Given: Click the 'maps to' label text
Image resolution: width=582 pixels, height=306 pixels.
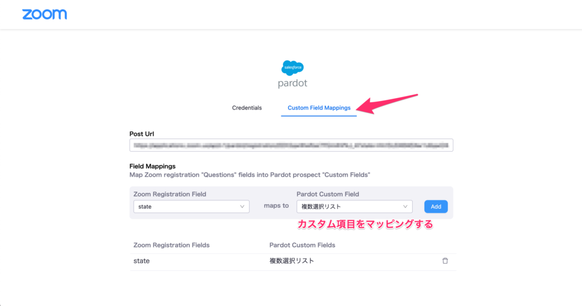Looking at the screenshot, I should pos(276,206).
